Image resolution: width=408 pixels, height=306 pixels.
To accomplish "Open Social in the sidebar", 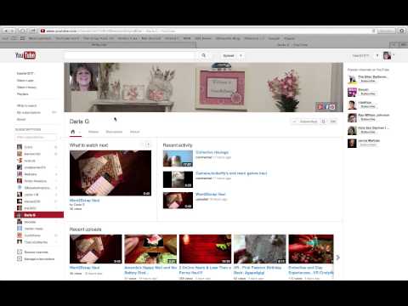I will coord(21,119).
